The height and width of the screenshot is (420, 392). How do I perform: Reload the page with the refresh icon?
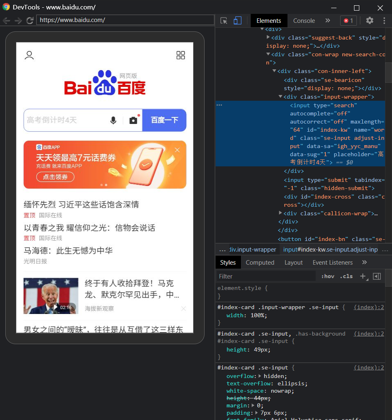click(x=29, y=20)
